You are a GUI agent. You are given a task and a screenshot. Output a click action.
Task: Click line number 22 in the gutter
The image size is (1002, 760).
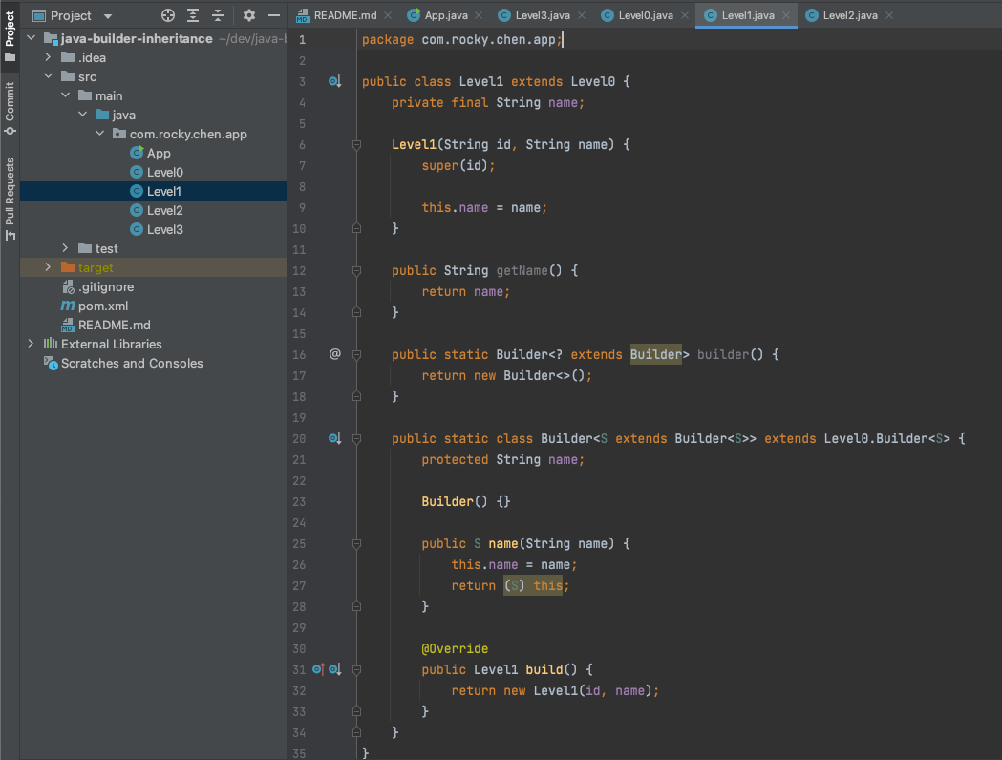[x=299, y=480]
